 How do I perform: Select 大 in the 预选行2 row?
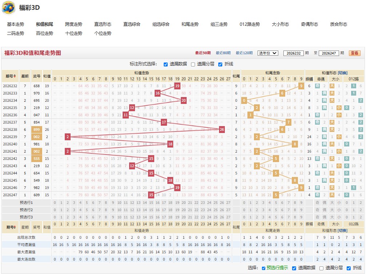point(332,210)
